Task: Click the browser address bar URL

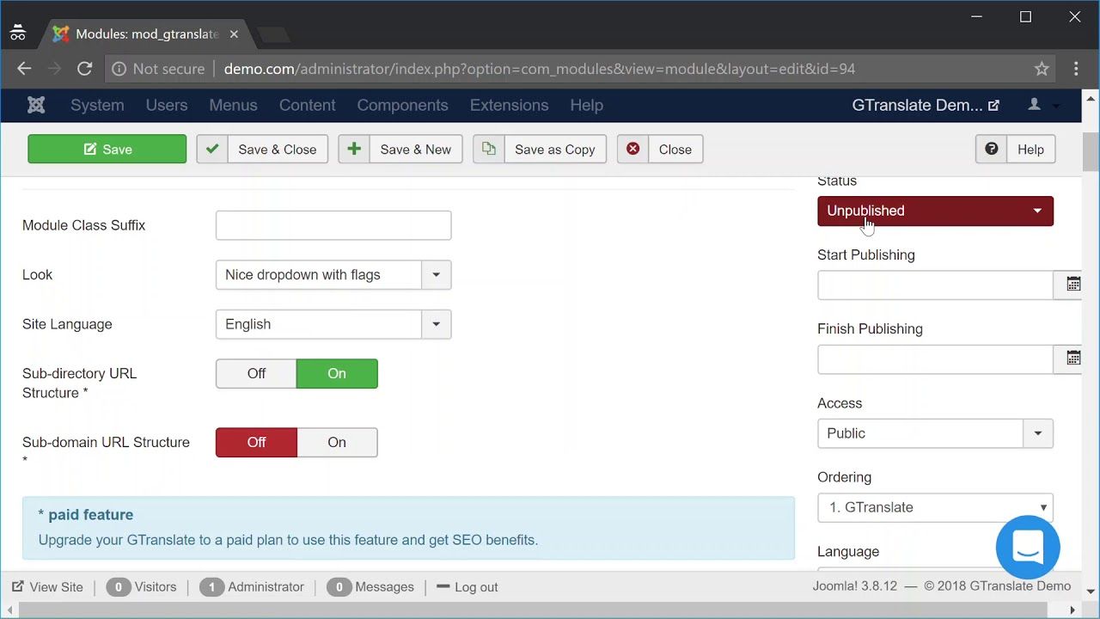Action: 540,69
